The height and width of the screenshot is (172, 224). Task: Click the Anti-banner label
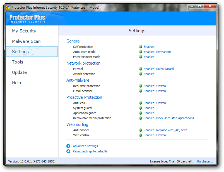[81, 130]
